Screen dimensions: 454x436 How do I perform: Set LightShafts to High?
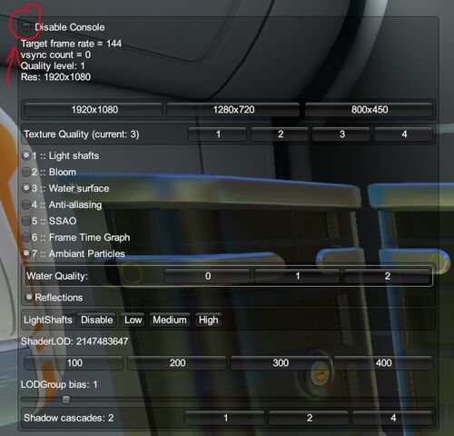pos(209,320)
